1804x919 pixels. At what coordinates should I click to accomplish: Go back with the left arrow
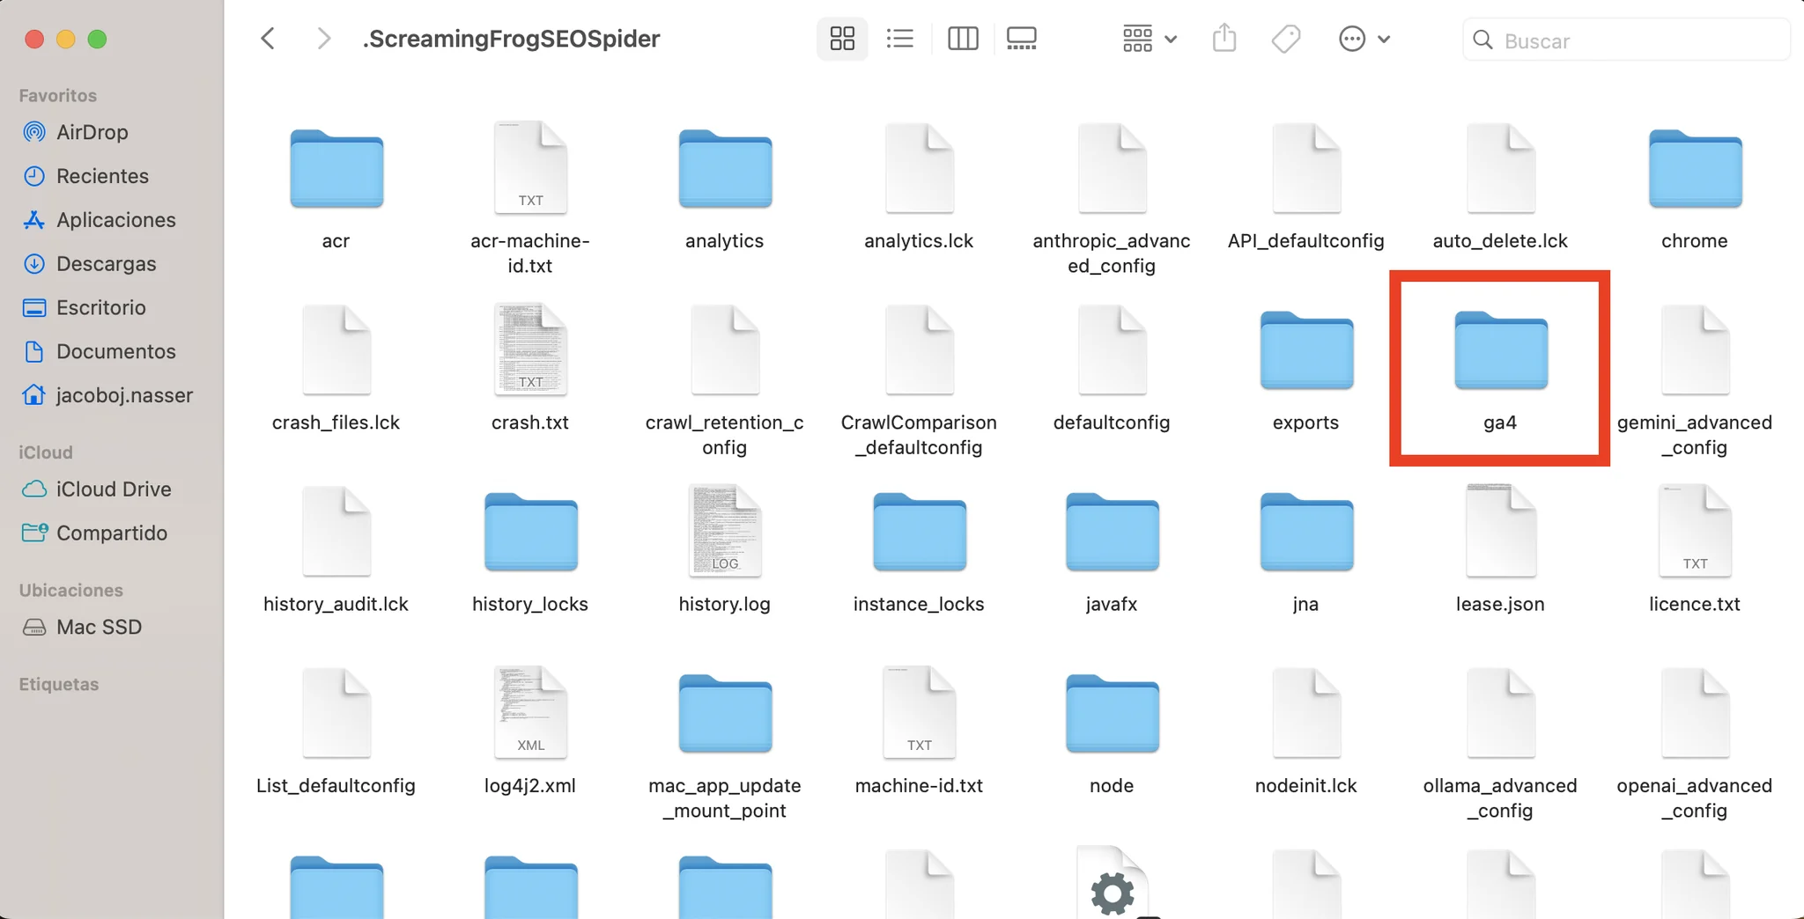click(269, 39)
